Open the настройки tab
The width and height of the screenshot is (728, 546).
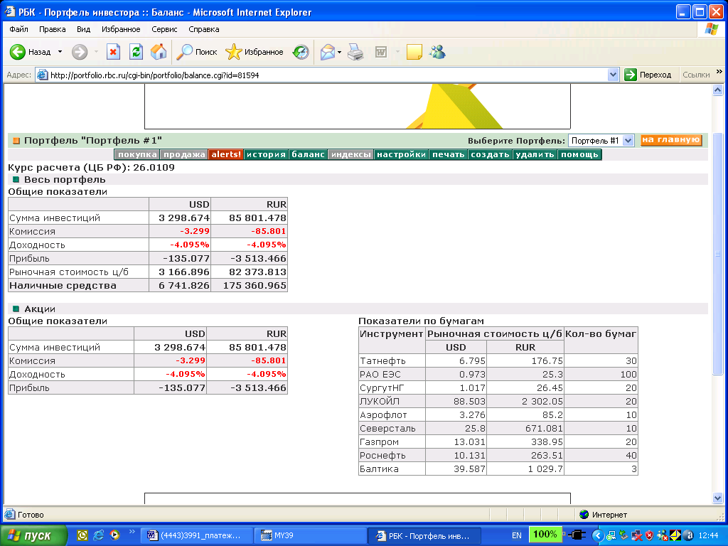tap(402, 154)
